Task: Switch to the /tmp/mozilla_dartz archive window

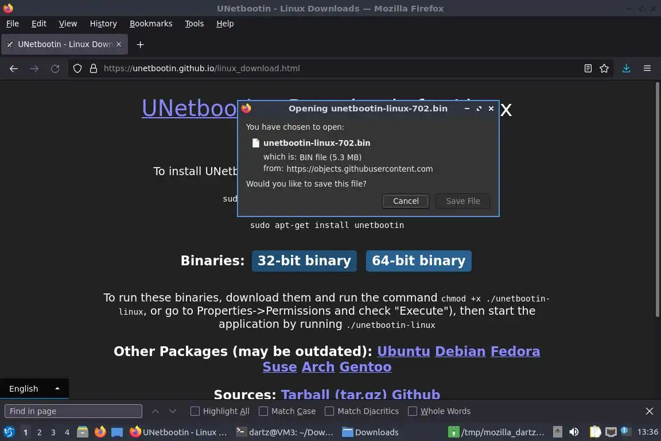Action: [496, 432]
